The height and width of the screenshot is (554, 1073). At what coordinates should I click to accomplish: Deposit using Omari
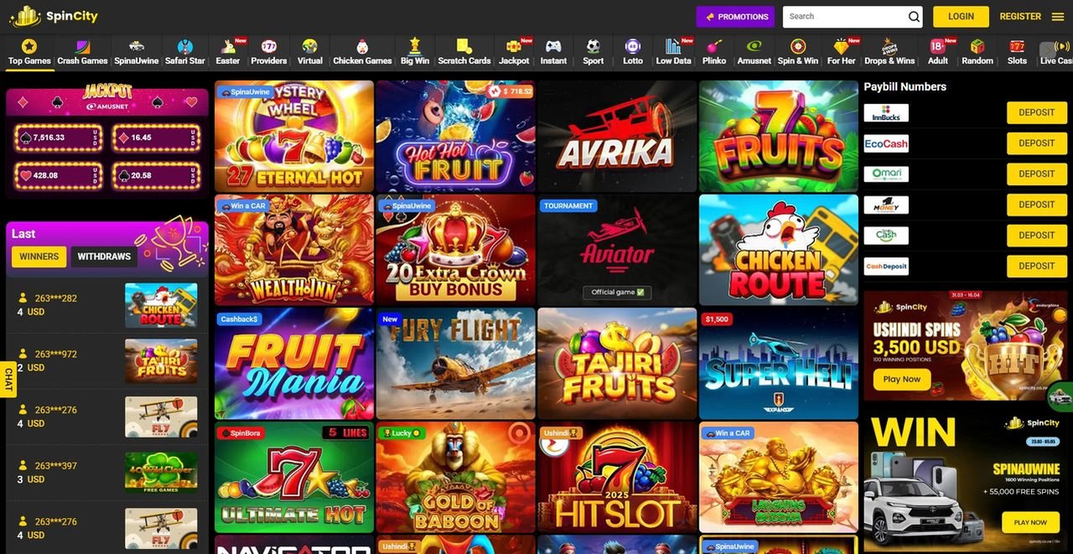pos(1037,174)
